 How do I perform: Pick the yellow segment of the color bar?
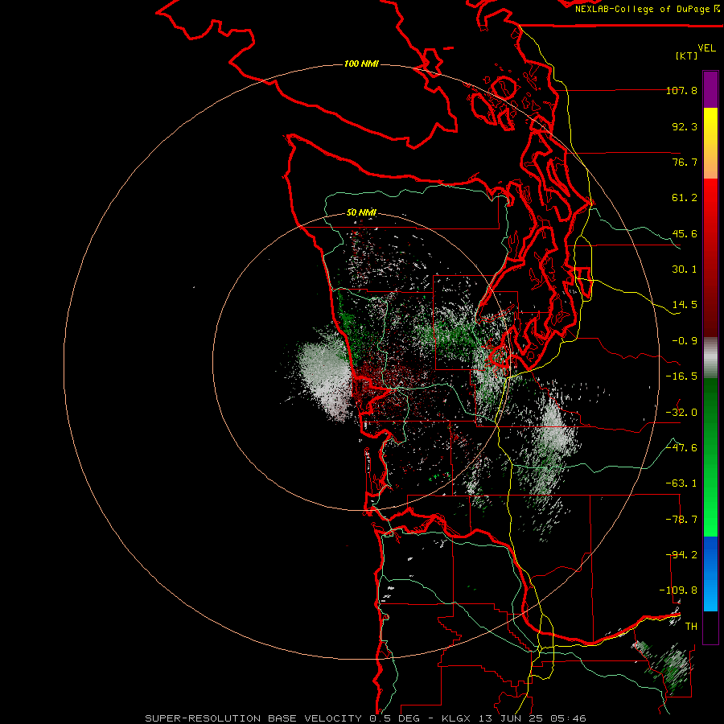[710, 143]
